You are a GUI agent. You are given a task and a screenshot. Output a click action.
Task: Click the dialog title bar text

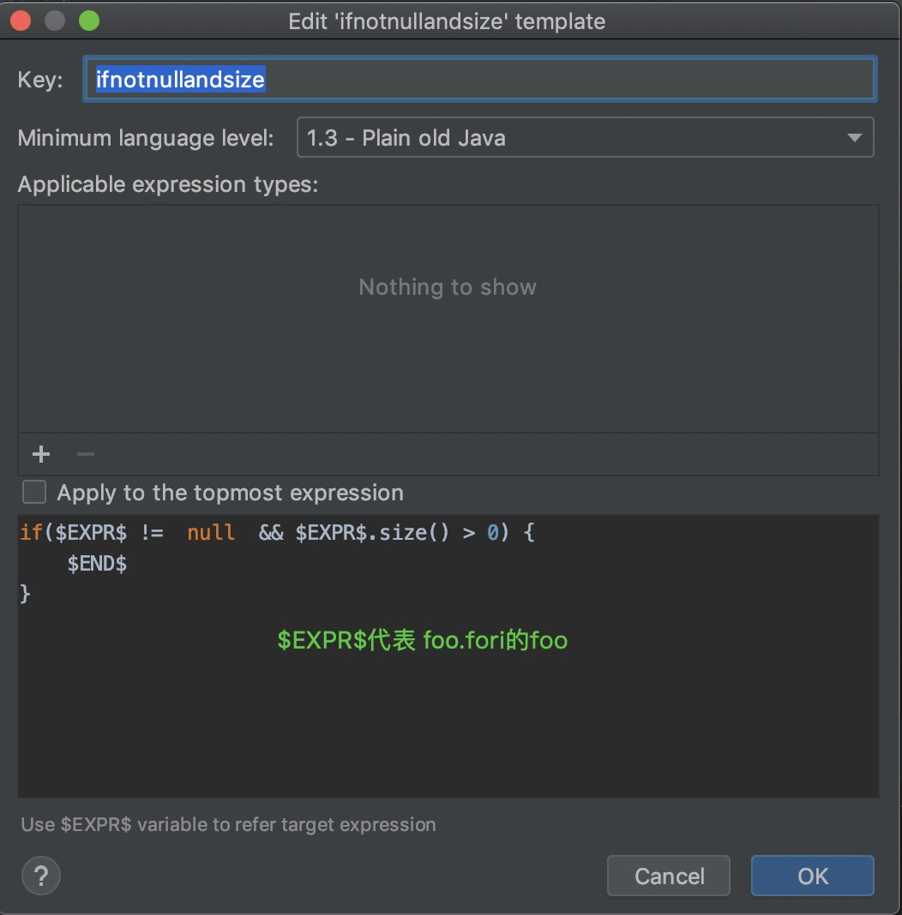(x=447, y=21)
